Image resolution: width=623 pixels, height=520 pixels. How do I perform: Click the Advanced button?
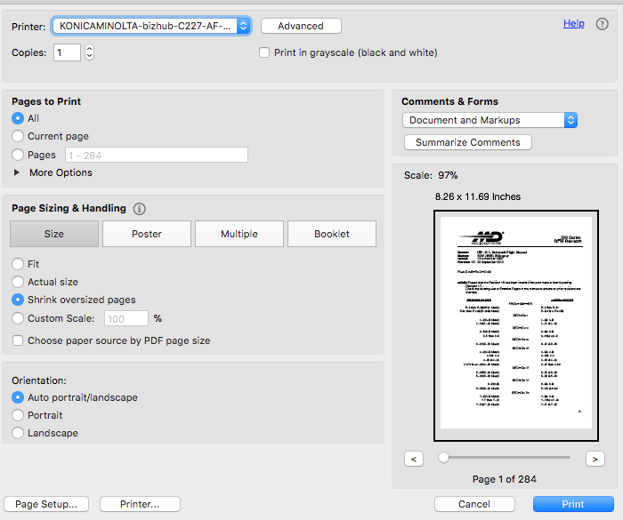click(301, 26)
